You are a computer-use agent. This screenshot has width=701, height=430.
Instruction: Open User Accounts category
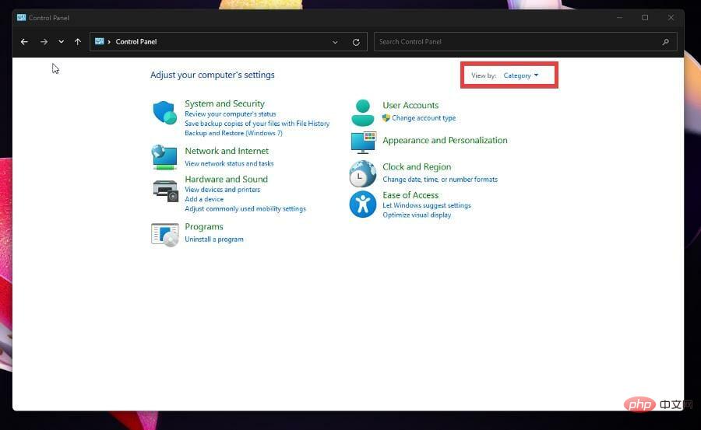tap(410, 106)
